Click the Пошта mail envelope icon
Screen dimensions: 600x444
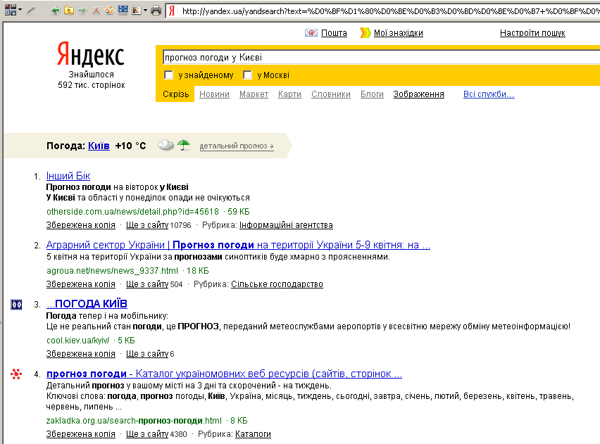coord(311,33)
